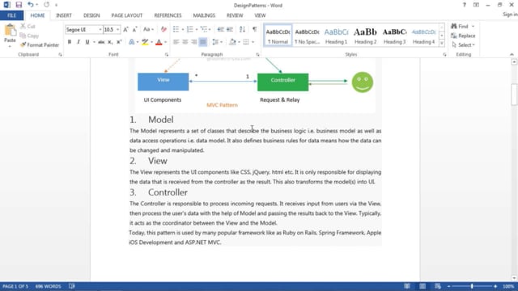The width and height of the screenshot is (518, 291).
Task: Click the MVC diagram Controller box
Action: coord(283,82)
